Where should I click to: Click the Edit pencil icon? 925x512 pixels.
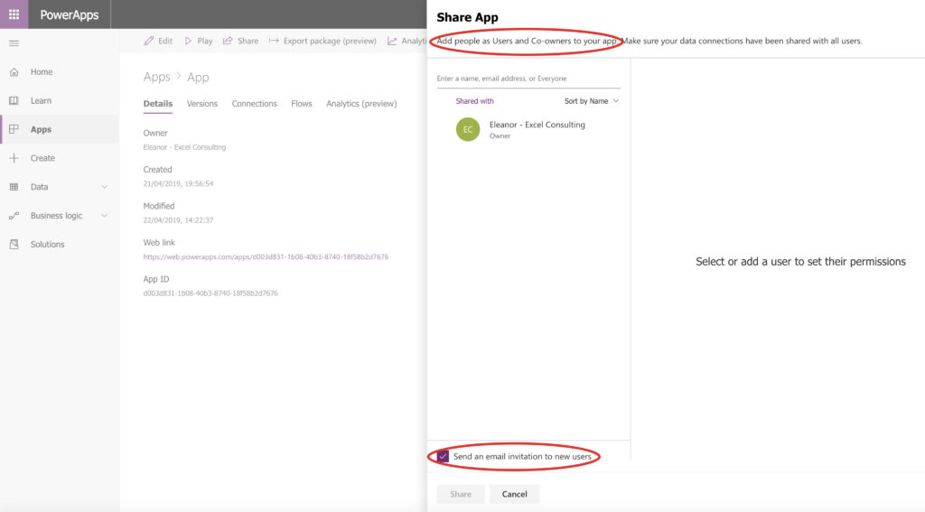click(149, 41)
